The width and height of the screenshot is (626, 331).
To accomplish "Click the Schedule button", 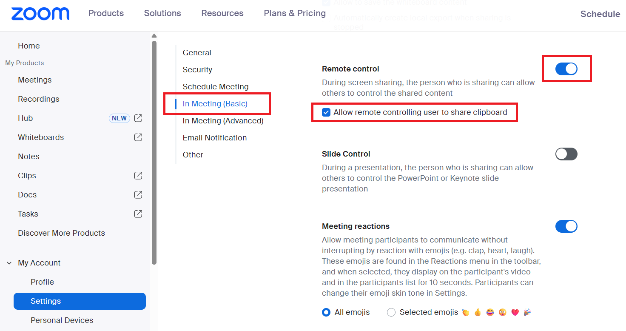I will click(x=600, y=14).
